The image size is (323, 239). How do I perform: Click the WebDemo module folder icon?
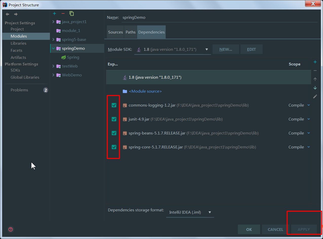pos(59,75)
